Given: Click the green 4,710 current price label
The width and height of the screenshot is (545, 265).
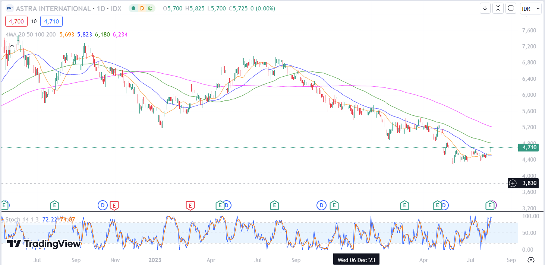Looking at the screenshot, I should coord(529,148).
